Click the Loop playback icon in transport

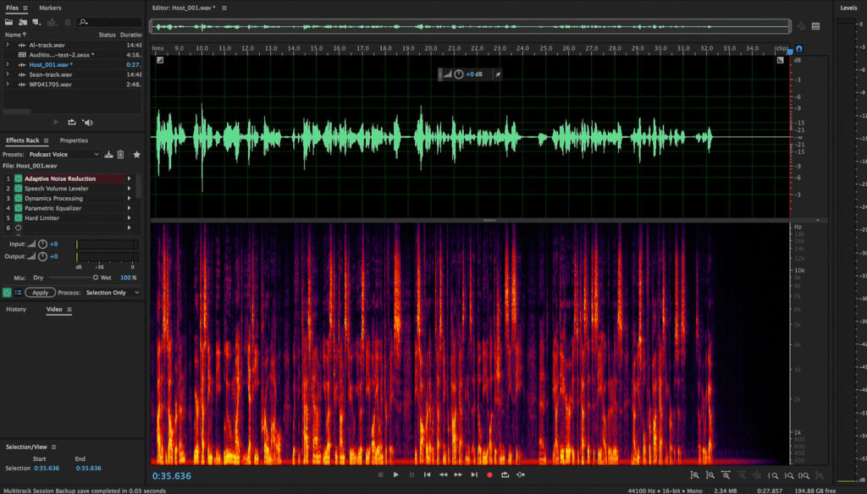(505, 474)
